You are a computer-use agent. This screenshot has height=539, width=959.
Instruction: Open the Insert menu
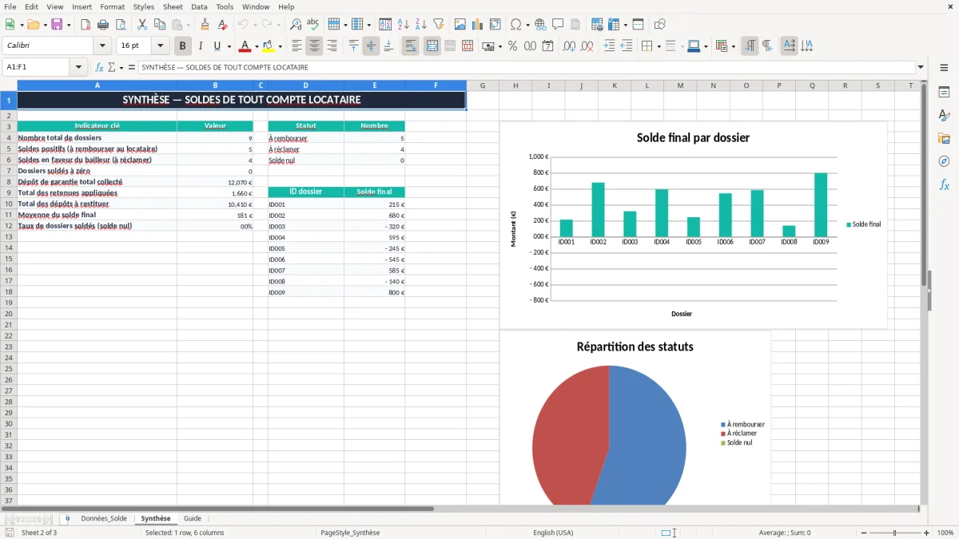click(x=82, y=6)
